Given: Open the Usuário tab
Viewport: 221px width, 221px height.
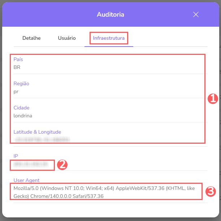Looking at the screenshot, I should pyautogui.click(x=67, y=38).
